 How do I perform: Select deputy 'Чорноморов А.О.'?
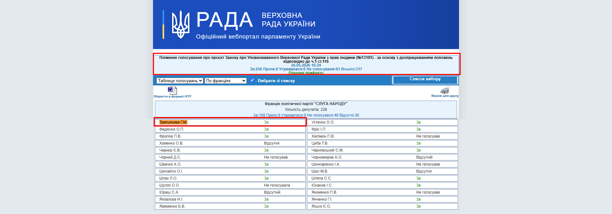327,157
